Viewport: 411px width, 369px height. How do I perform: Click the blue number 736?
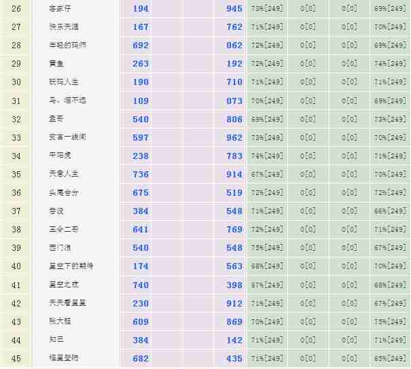pos(141,175)
